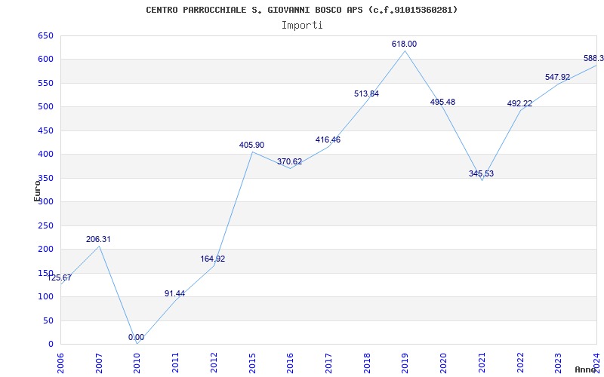This screenshot has width=604, height=377.
Task: Select the 206.31 data label
Action: 98,239
